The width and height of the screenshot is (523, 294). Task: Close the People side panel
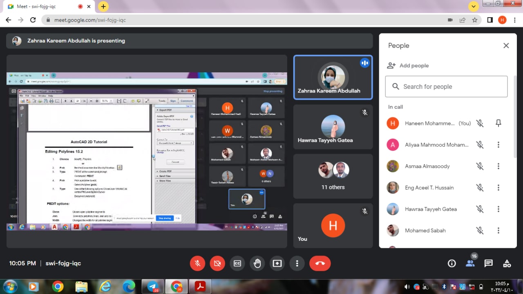click(506, 46)
